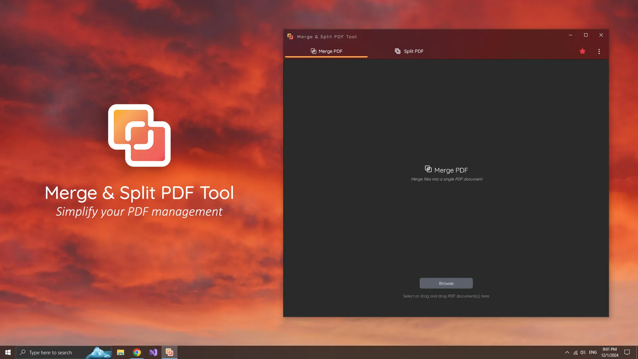Click the speaker volume icon in the tray

pyautogui.click(x=584, y=352)
